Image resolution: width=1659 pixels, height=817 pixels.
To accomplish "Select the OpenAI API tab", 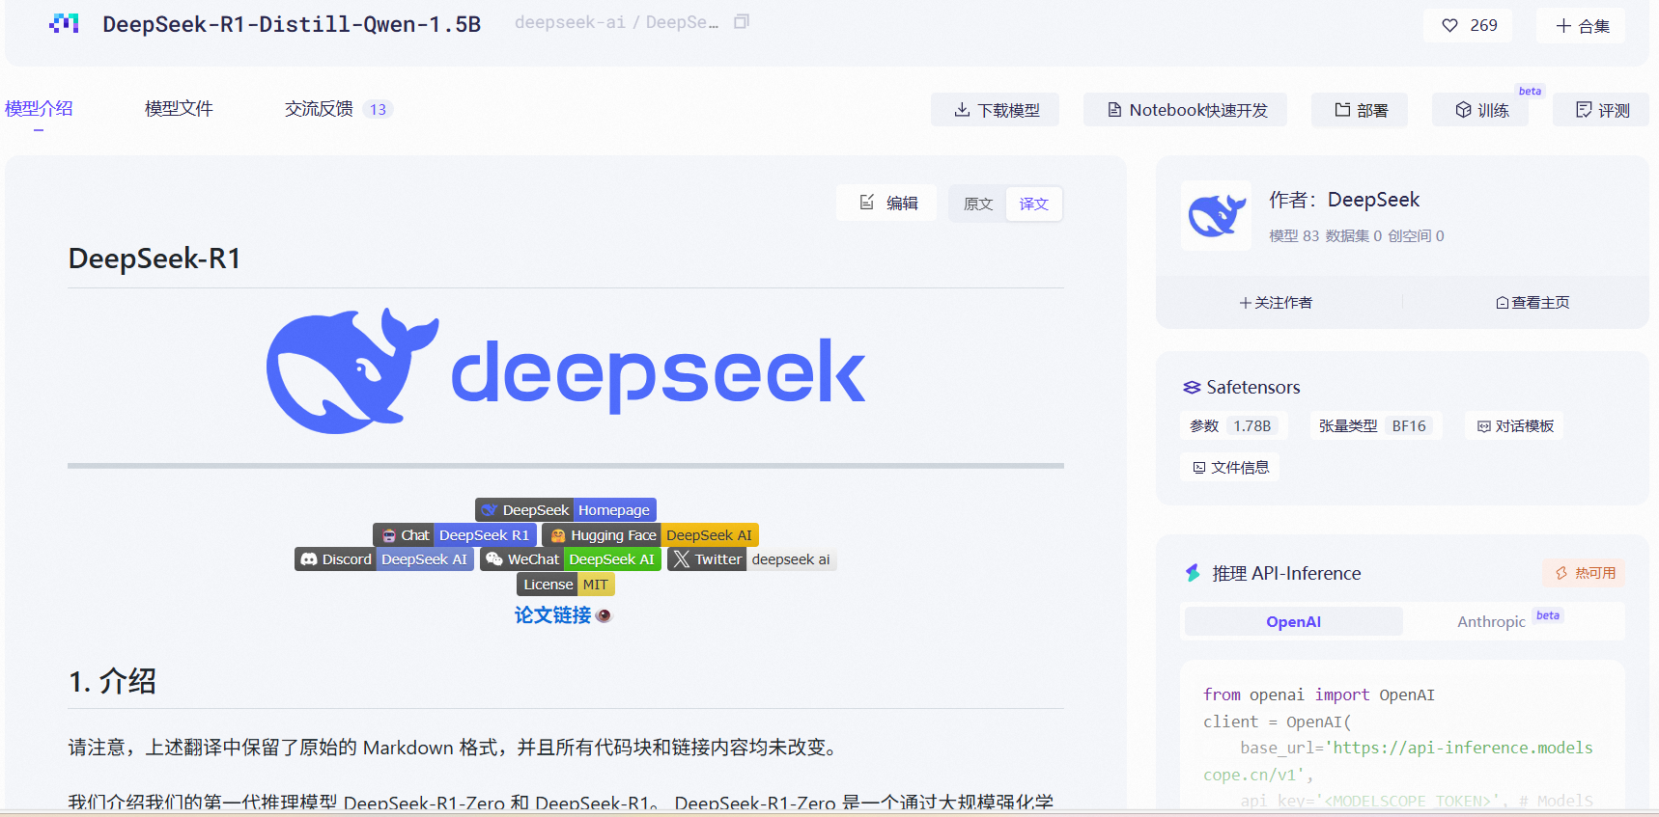I will click(x=1293, y=621).
